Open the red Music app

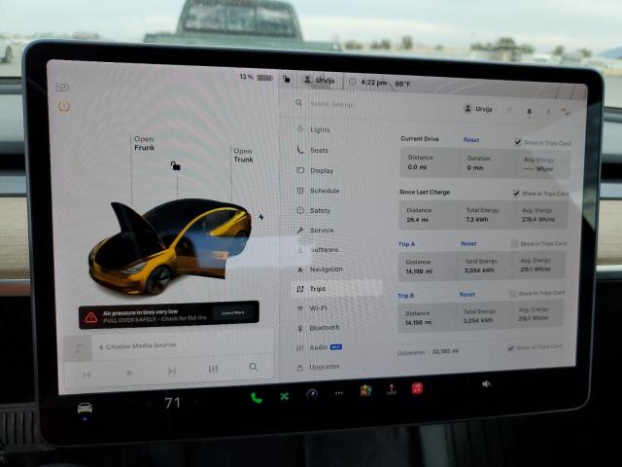pyautogui.click(x=417, y=388)
